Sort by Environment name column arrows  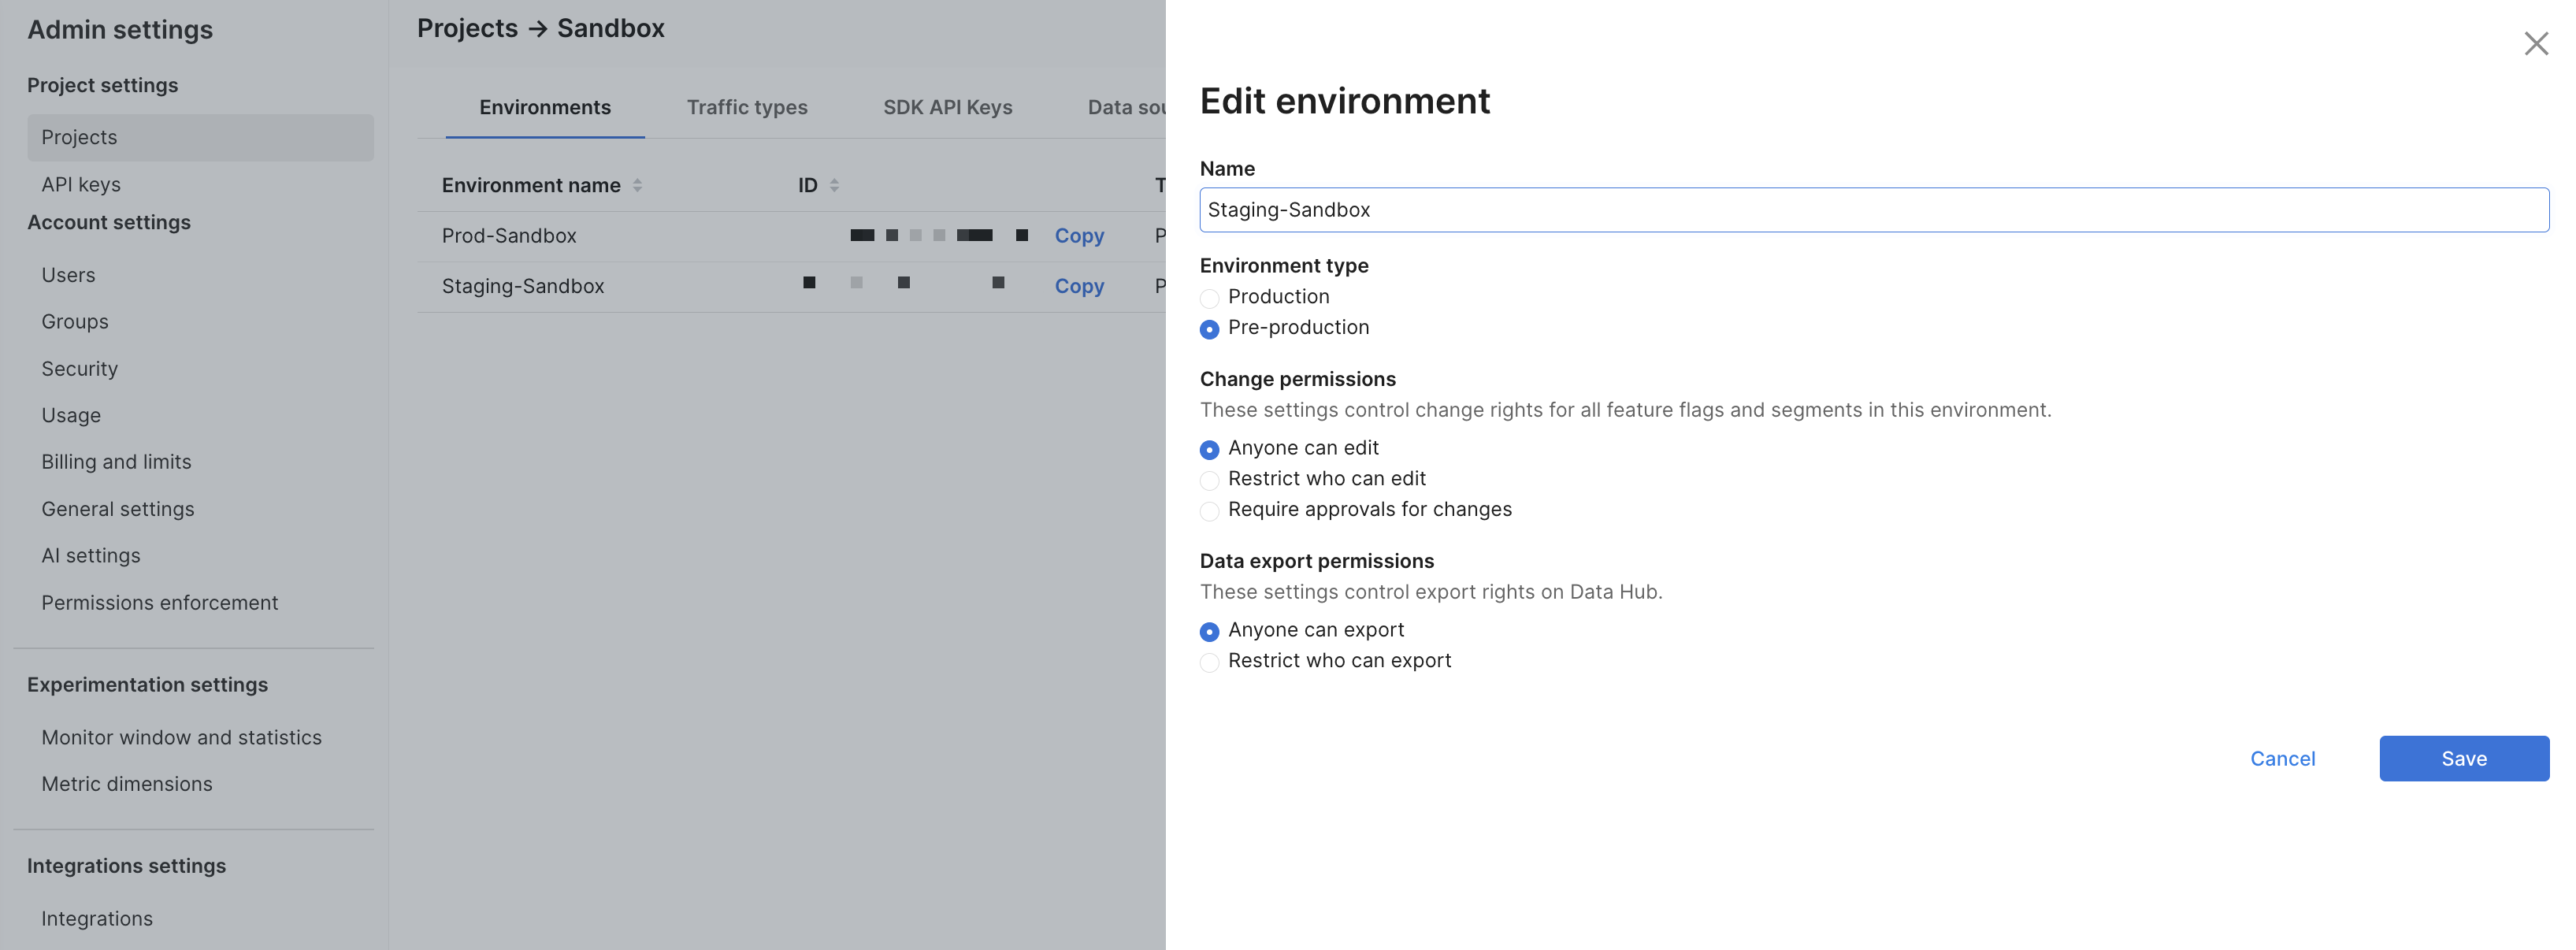637,186
